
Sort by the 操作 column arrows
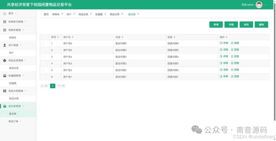(x=226, y=37)
